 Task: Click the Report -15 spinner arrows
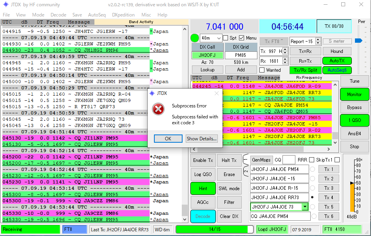click(319, 41)
